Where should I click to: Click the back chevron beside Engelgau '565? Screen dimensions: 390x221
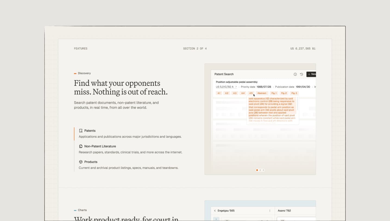pyautogui.click(x=215, y=211)
